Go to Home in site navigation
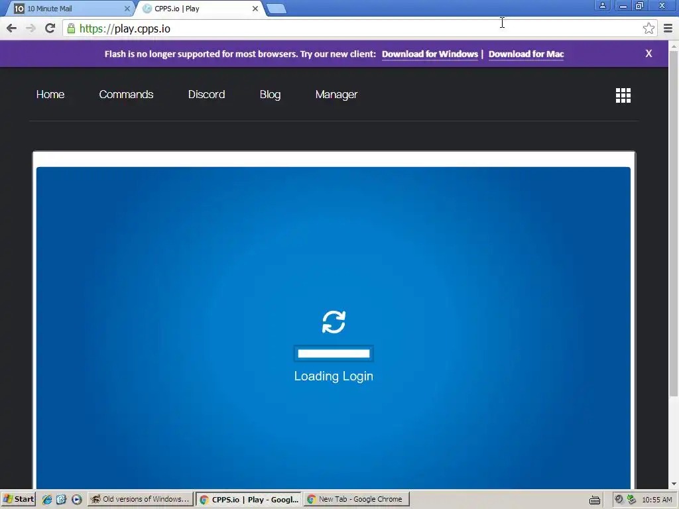 (50, 94)
